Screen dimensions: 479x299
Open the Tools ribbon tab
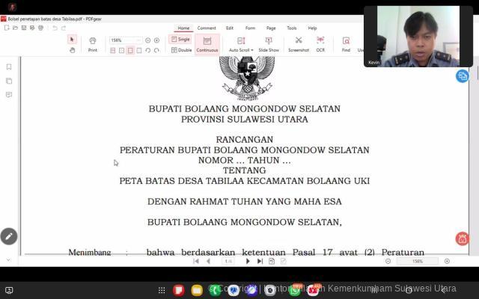tap(292, 28)
